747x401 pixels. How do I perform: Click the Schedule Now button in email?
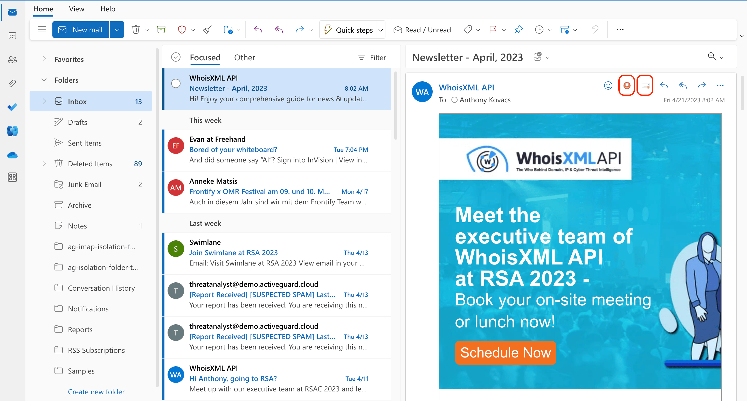506,353
